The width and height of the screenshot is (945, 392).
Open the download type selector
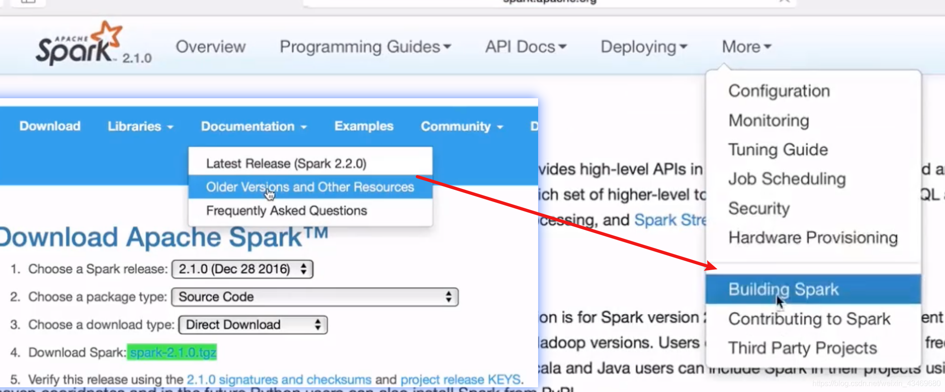coord(253,325)
